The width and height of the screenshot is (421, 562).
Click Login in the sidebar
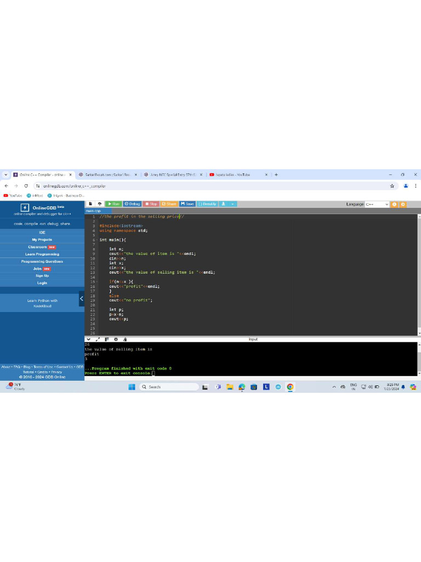[x=42, y=283]
